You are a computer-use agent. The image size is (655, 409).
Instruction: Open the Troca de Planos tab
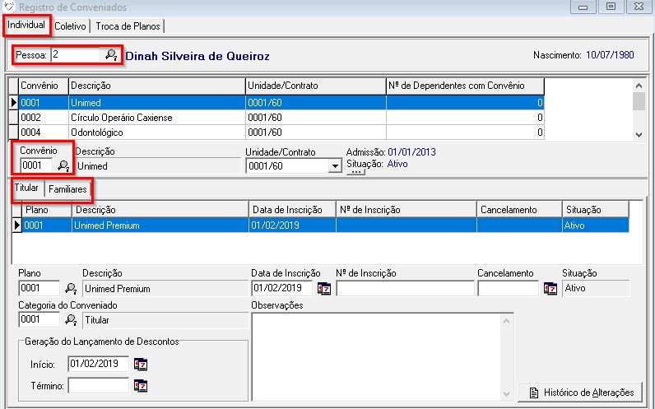click(x=128, y=26)
